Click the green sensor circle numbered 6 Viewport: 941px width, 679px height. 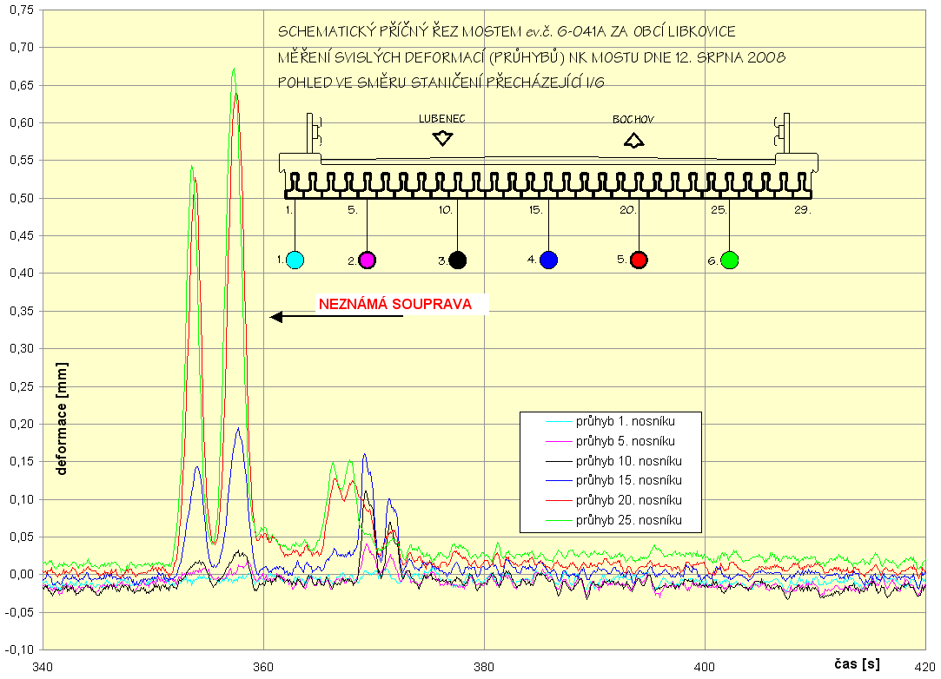pos(729,260)
